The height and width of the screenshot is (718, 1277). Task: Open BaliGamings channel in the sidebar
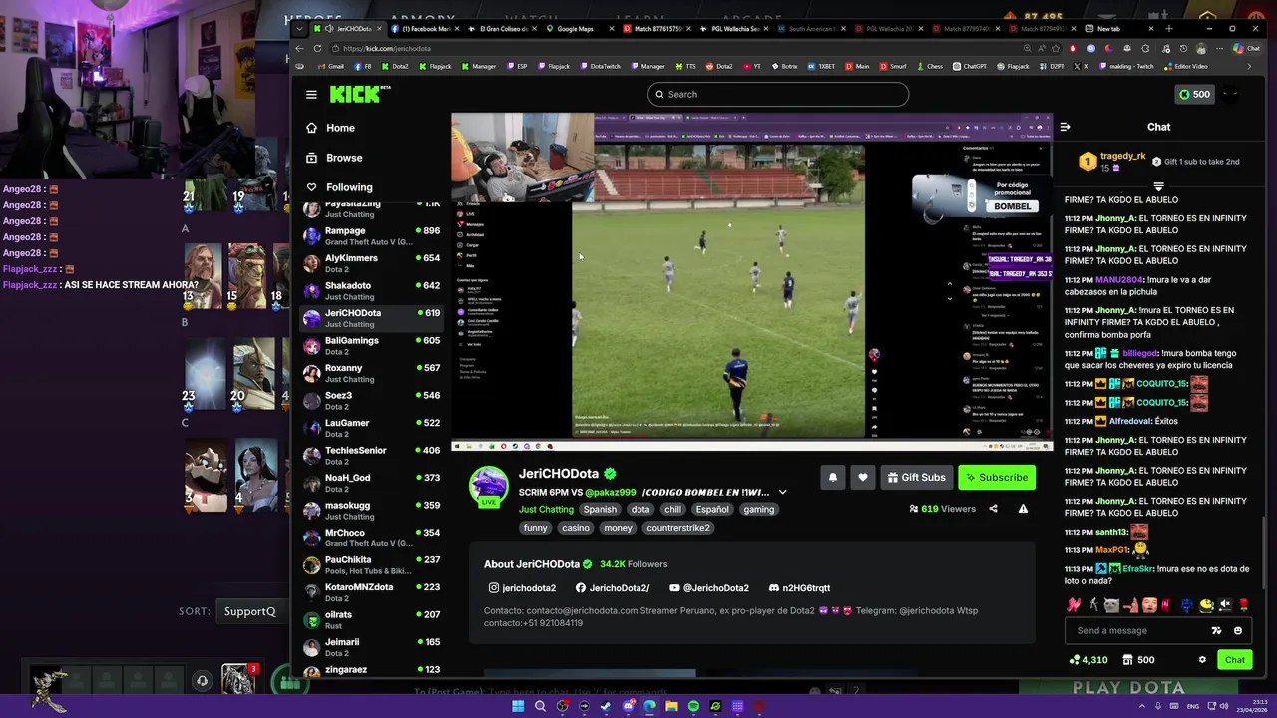(372, 346)
